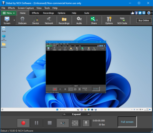Click the Windows Start button in preview taskbar
Viewport: 153px width, 133px height.
point(57,109)
